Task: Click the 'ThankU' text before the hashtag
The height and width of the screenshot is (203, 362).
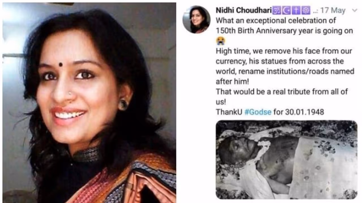Action: click(229, 112)
